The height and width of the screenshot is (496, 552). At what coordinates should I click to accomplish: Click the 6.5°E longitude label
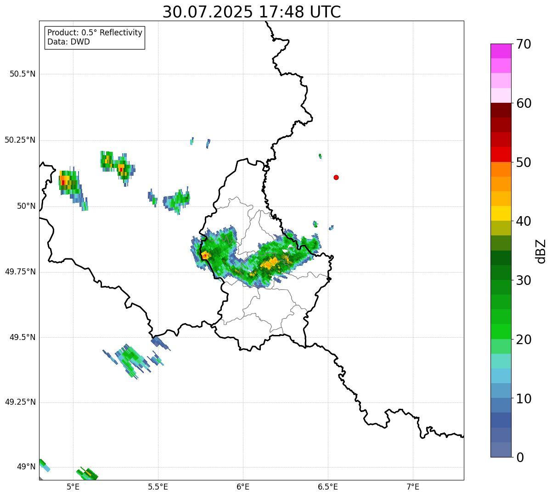328,487
